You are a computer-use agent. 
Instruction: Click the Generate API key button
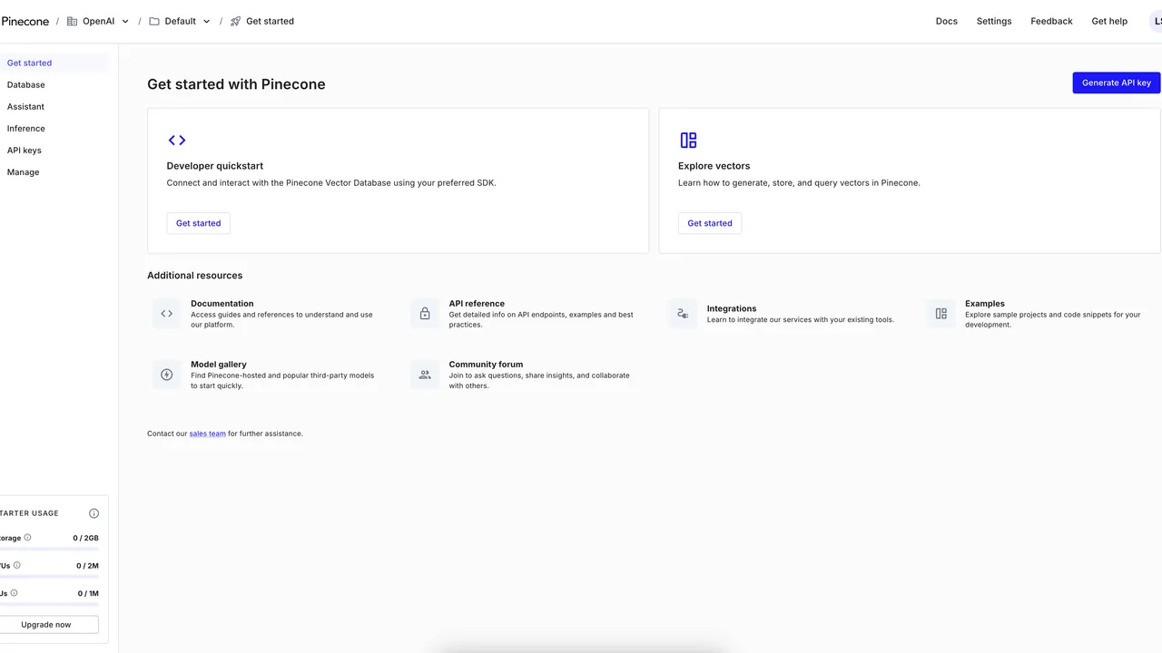tap(1117, 83)
